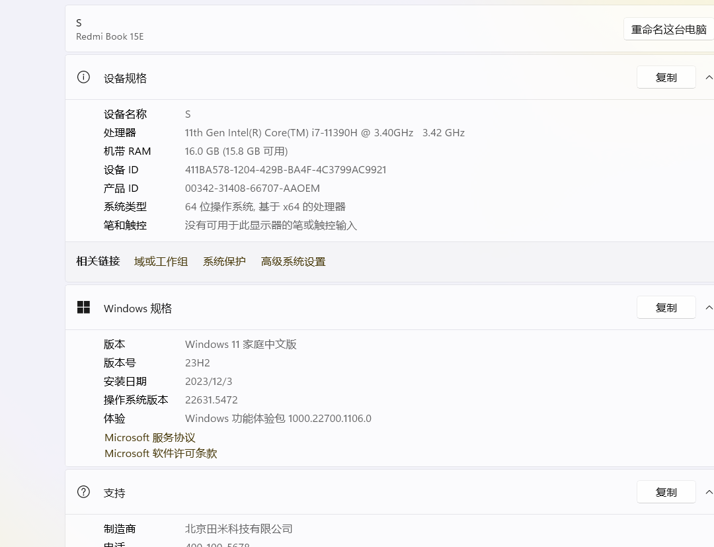Click the question mark support icon
Image resolution: width=714 pixels, height=547 pixels.
83,492
